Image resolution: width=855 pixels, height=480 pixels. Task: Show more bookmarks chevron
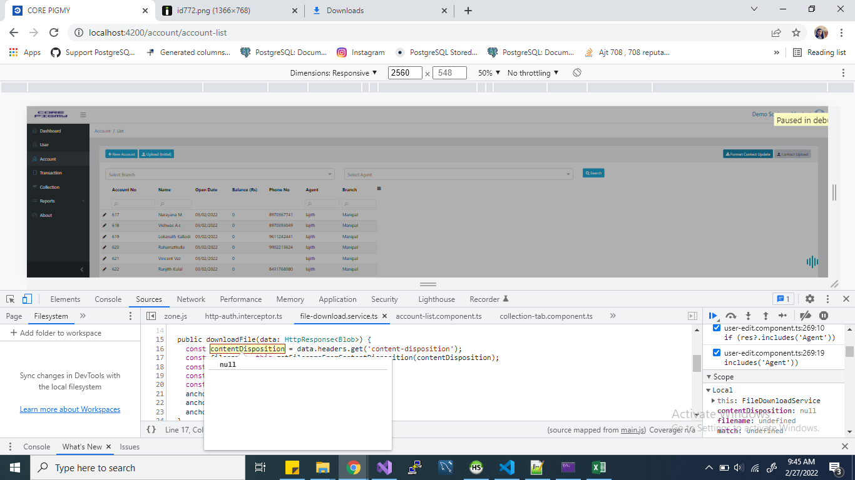coord(777,52)
